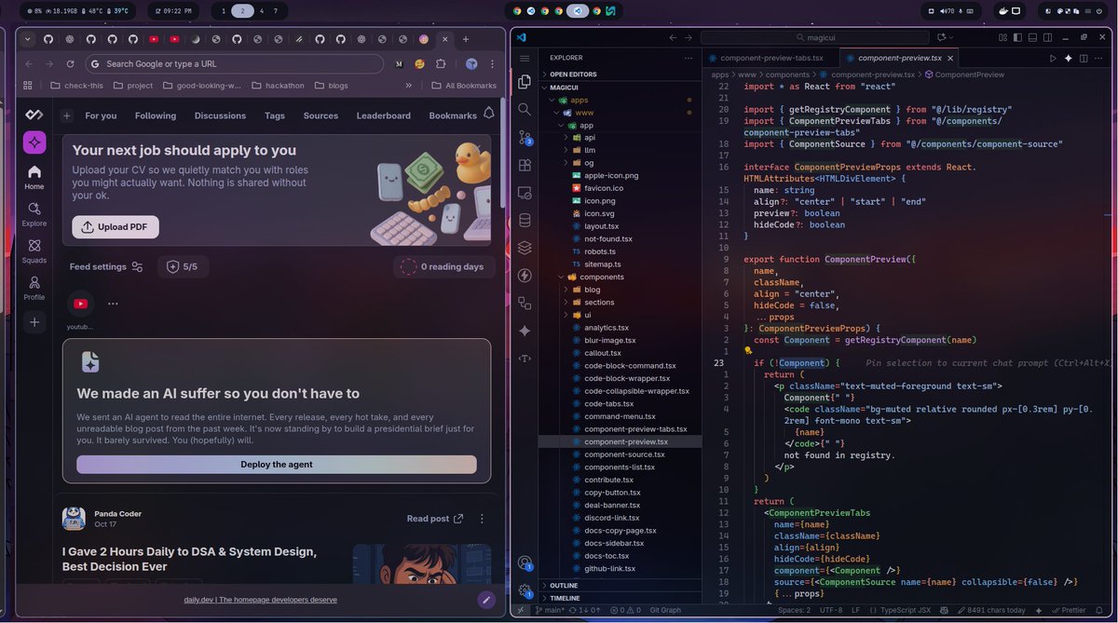Collapse the components folder in Explorer

[x=601, y=277]
